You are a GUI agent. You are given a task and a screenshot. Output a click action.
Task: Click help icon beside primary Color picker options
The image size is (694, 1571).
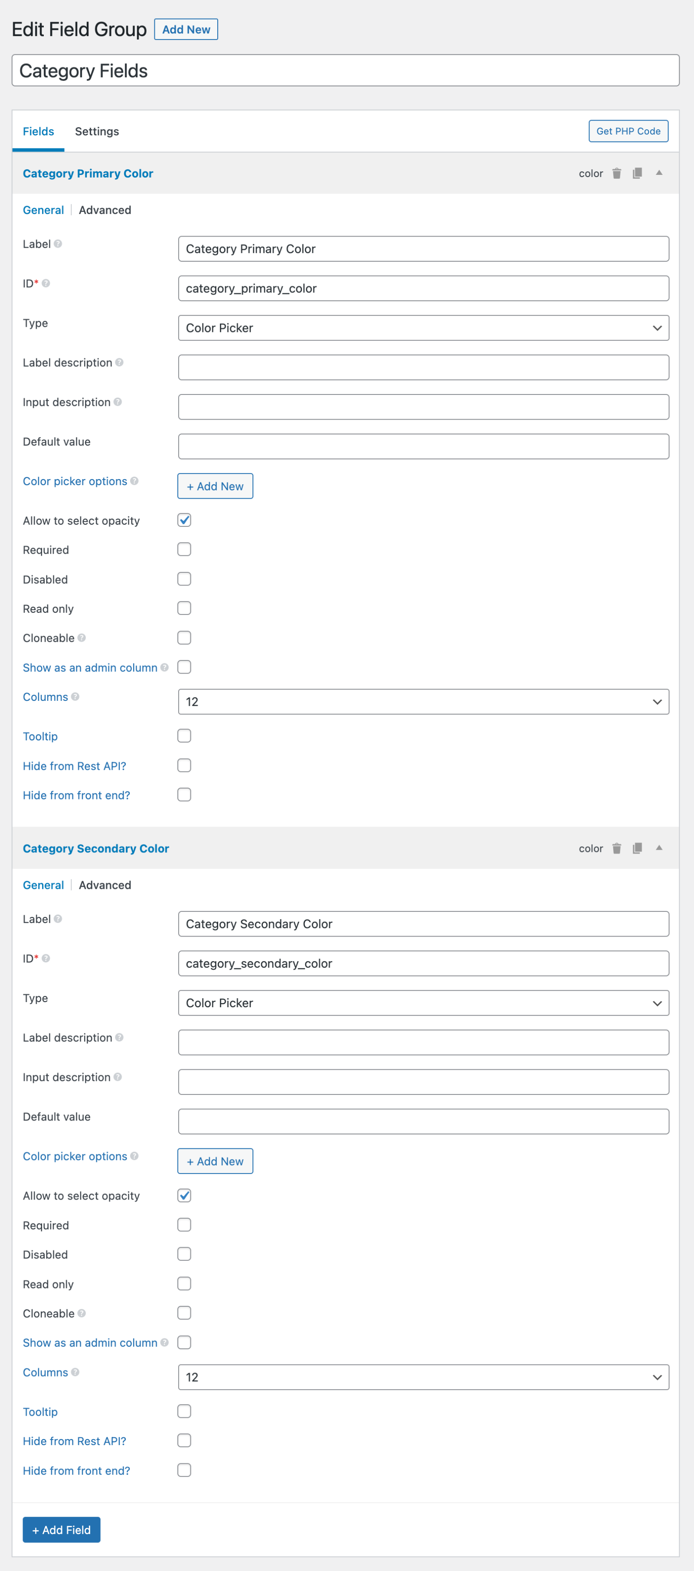click(x=134, y=481)
